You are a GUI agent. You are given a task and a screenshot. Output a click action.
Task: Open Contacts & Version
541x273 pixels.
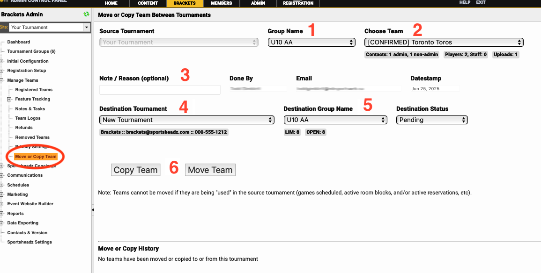(27, 233)
